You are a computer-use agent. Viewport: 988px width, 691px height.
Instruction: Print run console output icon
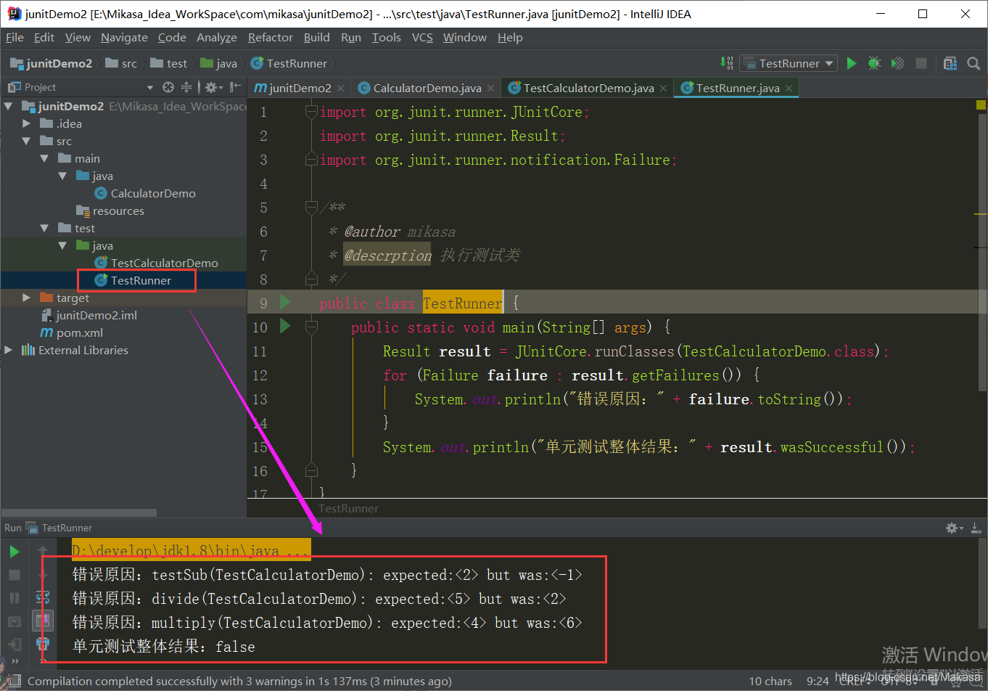43,644
